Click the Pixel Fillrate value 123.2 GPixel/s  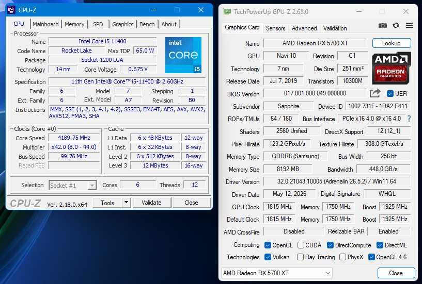coord(287,144)
